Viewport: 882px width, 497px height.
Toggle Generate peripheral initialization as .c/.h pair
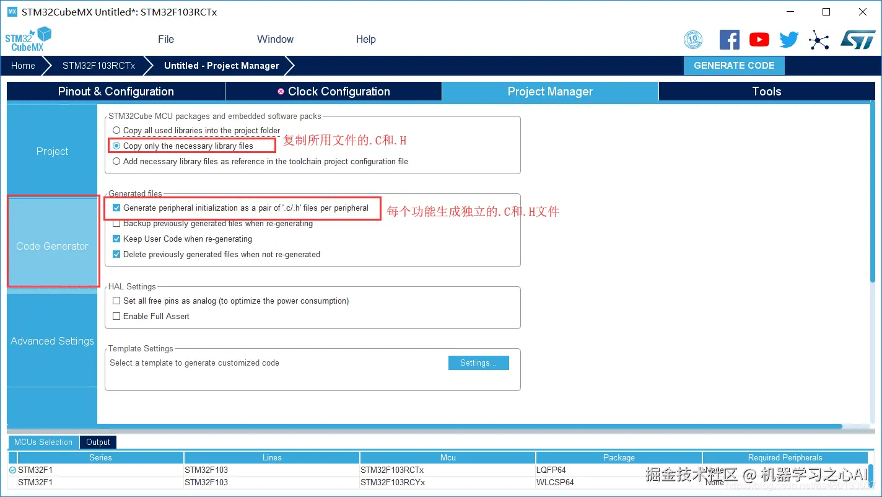click(x=116, y=208)
